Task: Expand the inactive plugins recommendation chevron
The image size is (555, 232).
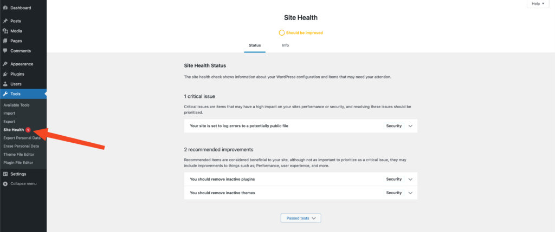Action: click(x=410, y=179)
